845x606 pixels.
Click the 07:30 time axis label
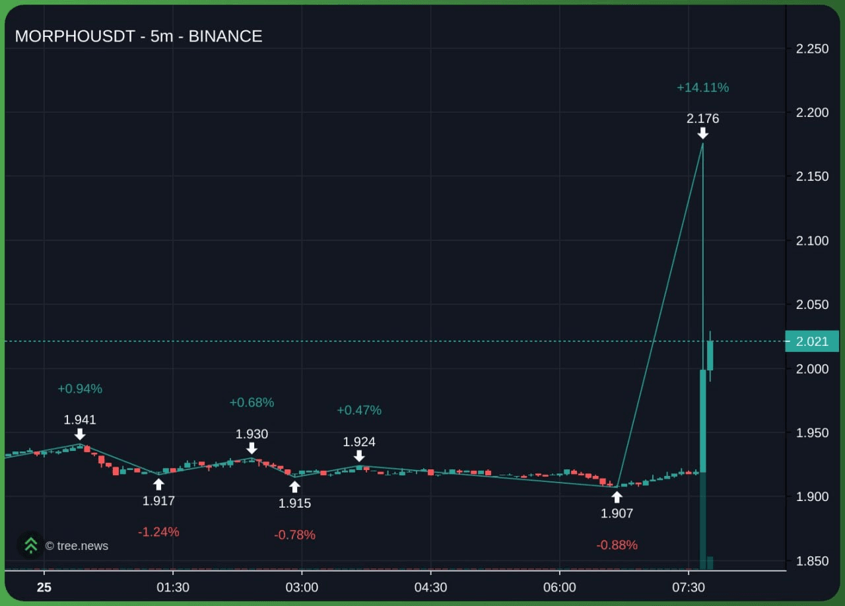click(688, 588)
